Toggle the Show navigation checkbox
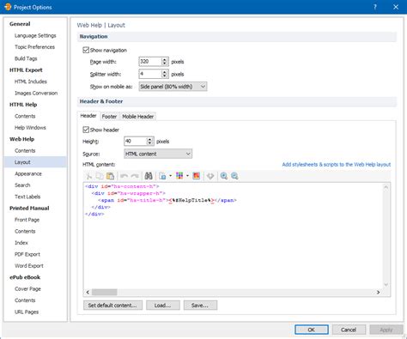The image size is (407, 339). [x=86, y=50]
